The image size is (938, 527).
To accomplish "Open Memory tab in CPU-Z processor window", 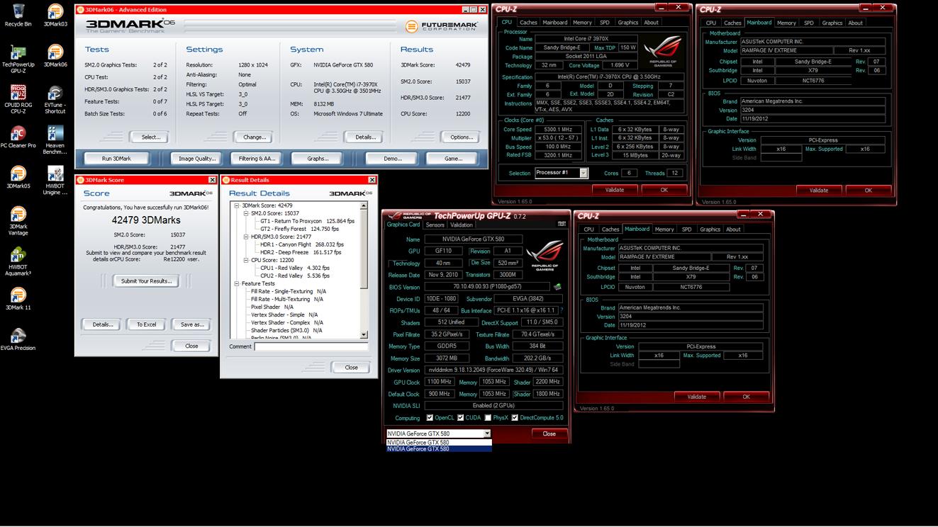I will pos(582,23).
